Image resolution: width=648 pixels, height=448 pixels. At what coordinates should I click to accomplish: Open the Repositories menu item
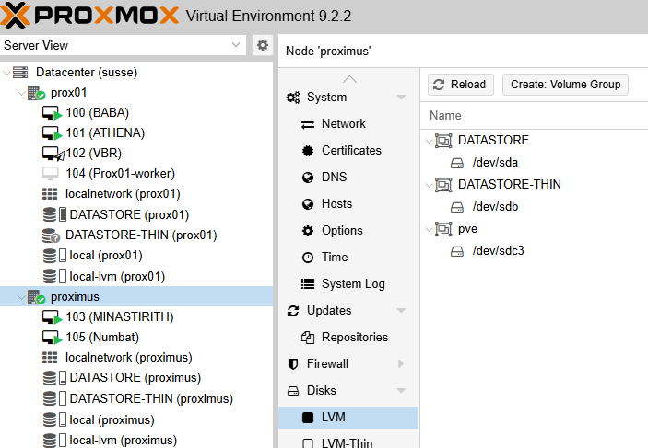tap(355, 338)
